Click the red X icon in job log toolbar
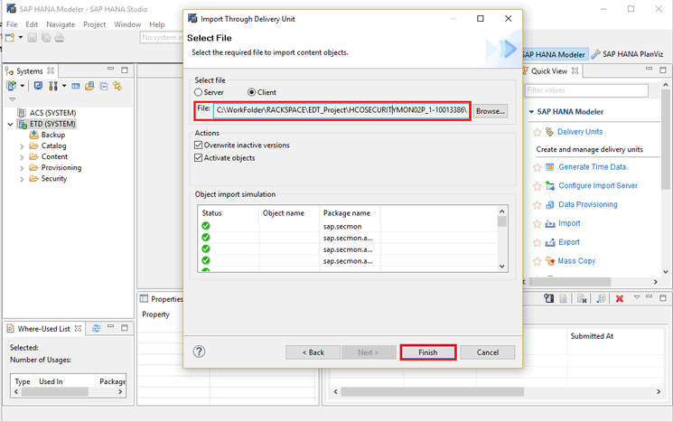 pyautogui.click(x=620, y=299)
